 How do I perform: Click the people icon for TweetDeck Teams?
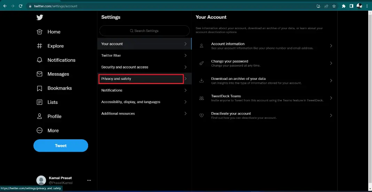coord(201,98)
